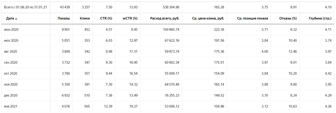This screenshot has height=113, width=336.
Task: Click the ноя 2020 date cell
Action: click(x=11, y=85)
